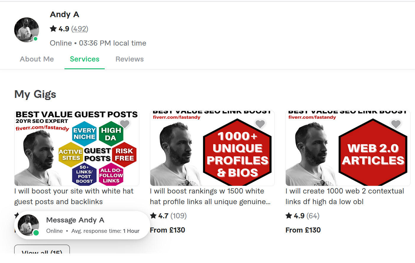Save the Web 2.0 Articles gig via heart
The image size is (415, 263).
pos(396,124)
